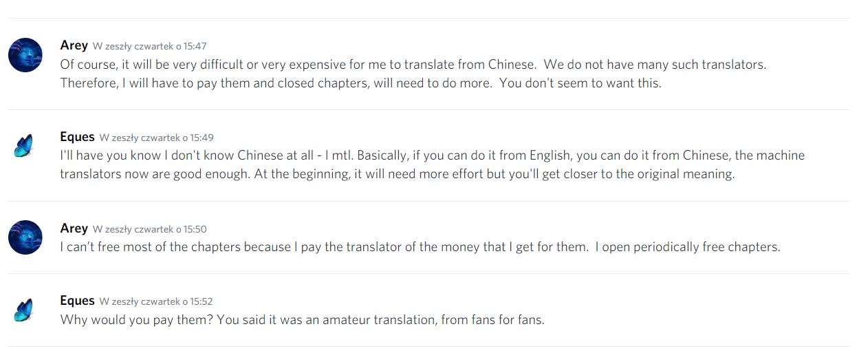Click Eques's butterfly avatar beside the 15:49 message
This screenshot has width=859, height=353.
coord(23,146)
